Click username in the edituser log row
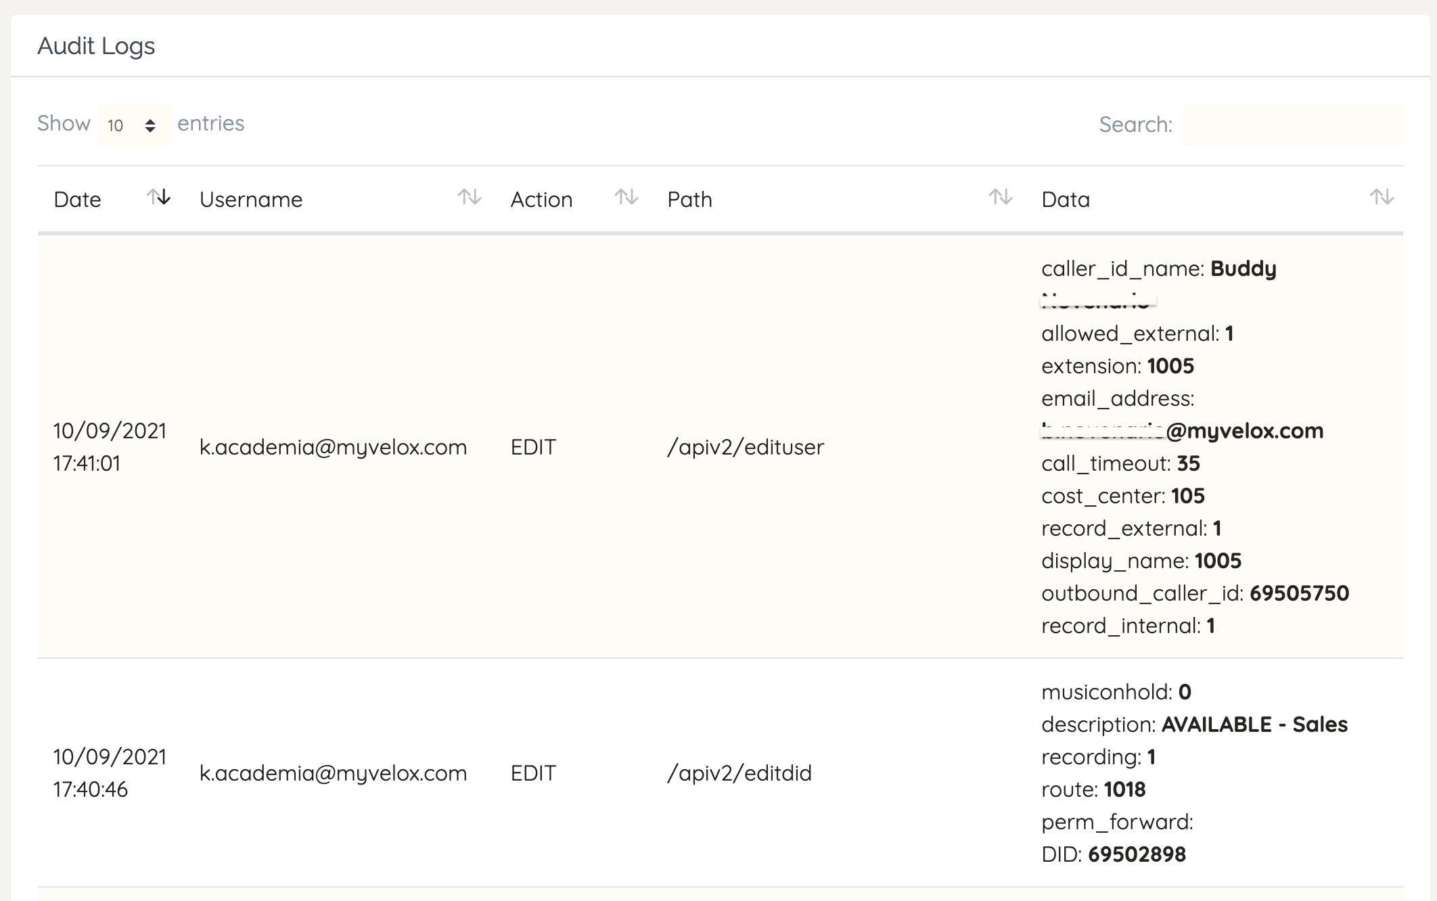Viewport: 1437px width, 901px height. (x=333, y=447)
